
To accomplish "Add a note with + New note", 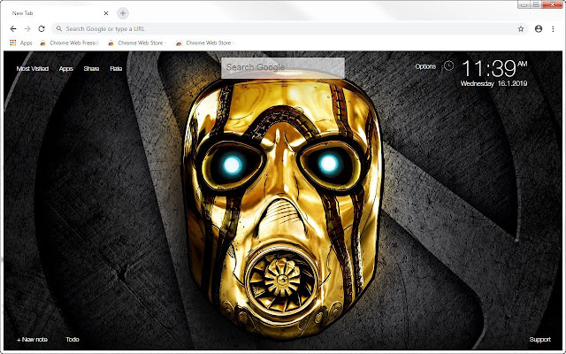I will coord(32,340).
